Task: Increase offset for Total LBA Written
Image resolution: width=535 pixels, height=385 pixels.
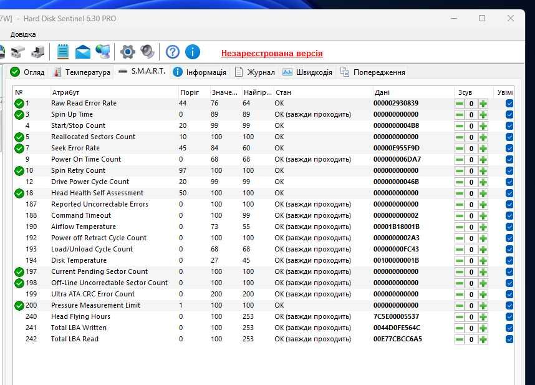Action: 483,328
